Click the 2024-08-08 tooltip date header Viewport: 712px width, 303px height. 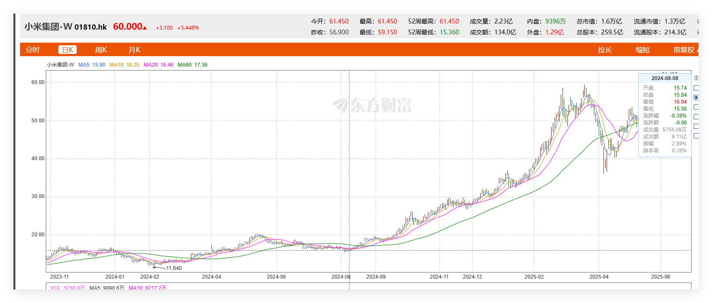[665, 78]
